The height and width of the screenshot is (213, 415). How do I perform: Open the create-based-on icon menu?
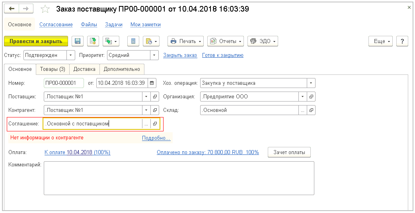pos(111,41)
